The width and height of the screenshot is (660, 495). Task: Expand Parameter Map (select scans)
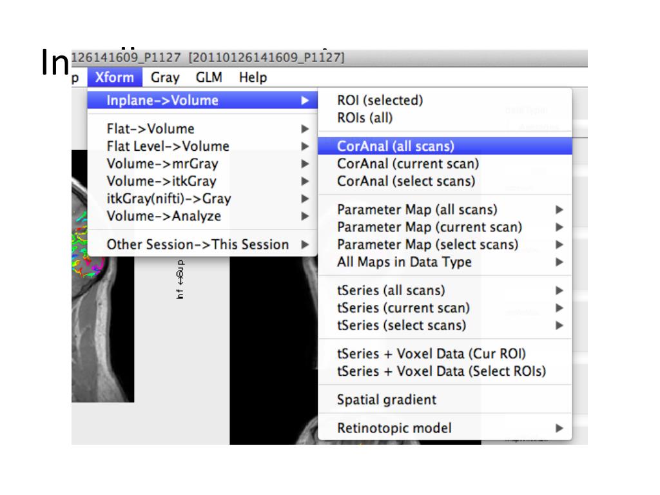click(445, 244)
